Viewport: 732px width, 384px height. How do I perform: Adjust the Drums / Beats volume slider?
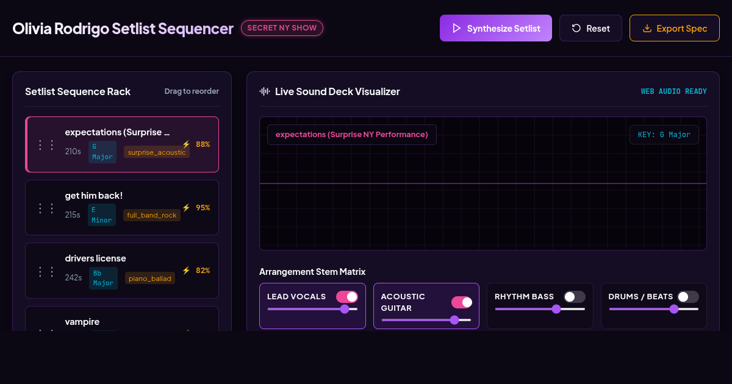[654, 309]
